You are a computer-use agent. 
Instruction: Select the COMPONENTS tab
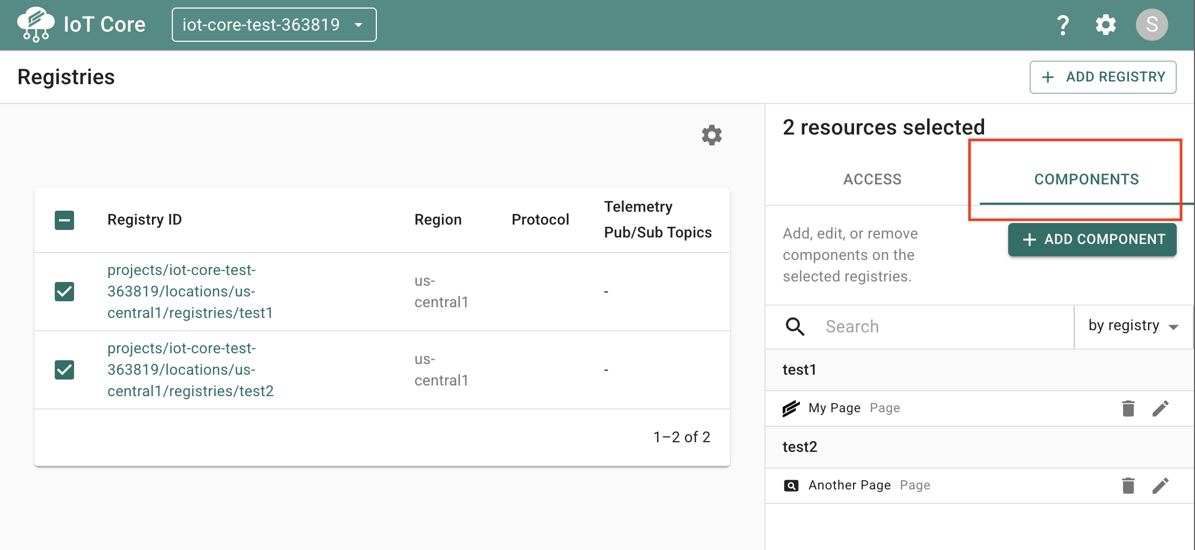(x=1087, y=180)
